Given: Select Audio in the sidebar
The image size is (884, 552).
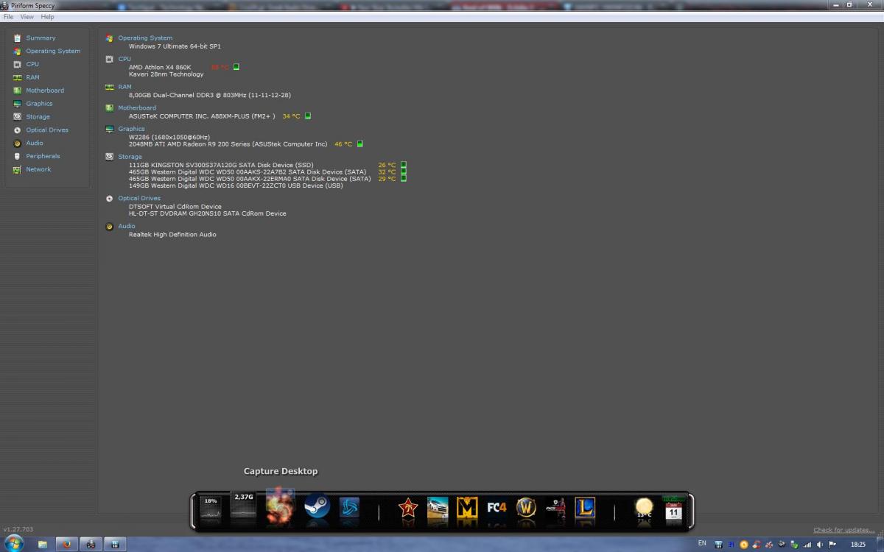Looking at the screenshot, I should (x=35, y=143).
